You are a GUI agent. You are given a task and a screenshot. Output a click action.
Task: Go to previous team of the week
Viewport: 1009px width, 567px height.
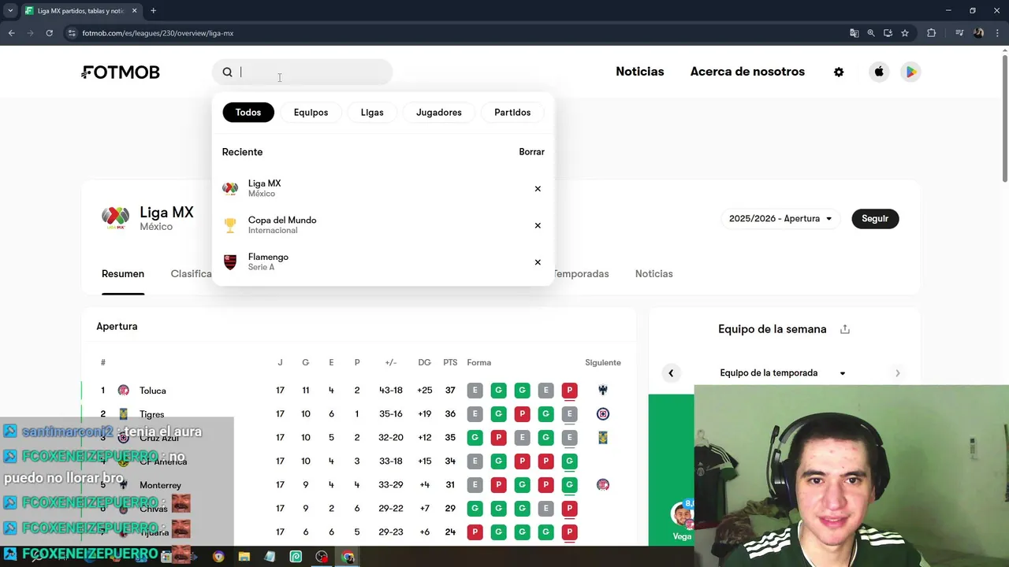tap(671, 373)
